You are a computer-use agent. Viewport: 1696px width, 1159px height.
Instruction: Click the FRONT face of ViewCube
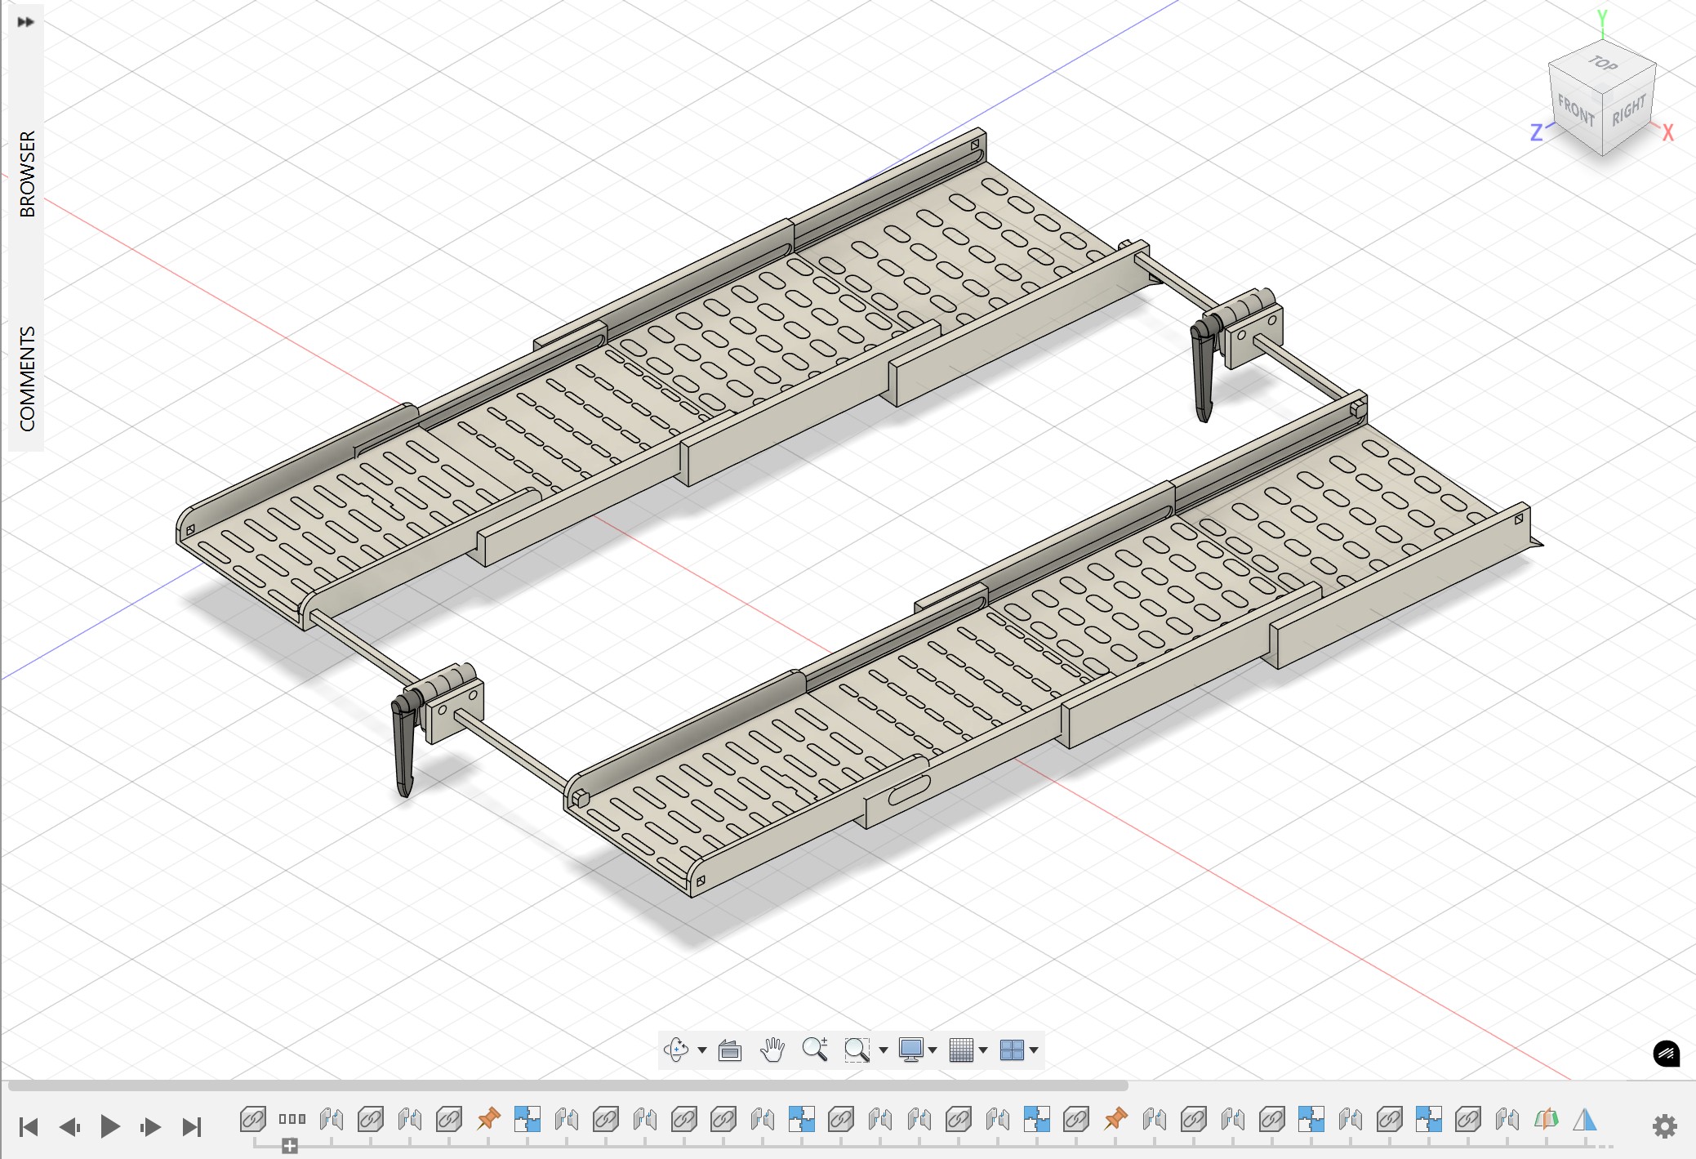click(x=1575, y=110)
